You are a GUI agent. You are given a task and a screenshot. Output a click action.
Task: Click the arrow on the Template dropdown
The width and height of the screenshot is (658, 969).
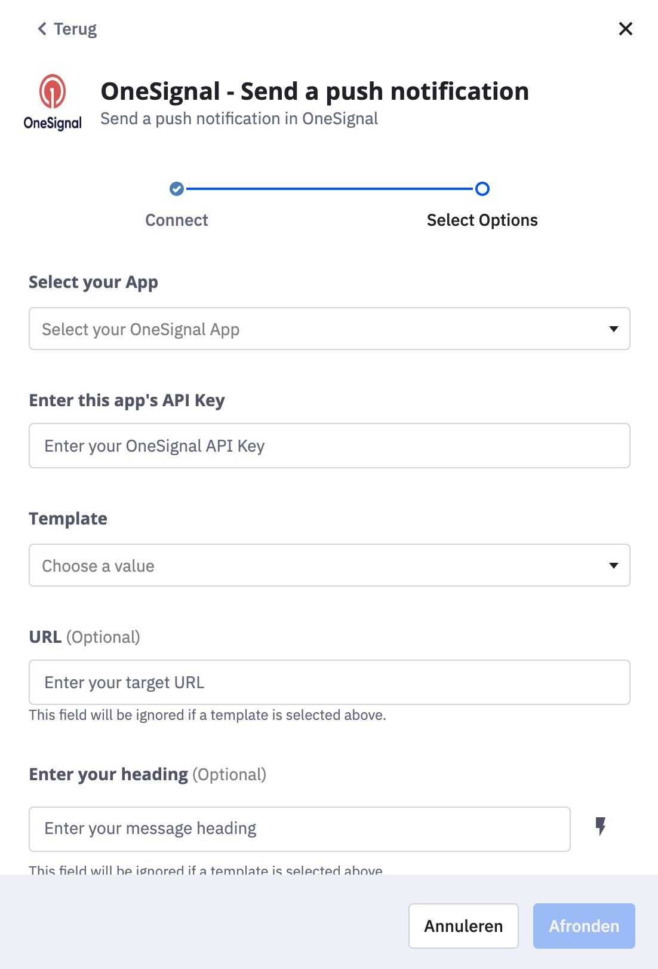pos(613,566)
